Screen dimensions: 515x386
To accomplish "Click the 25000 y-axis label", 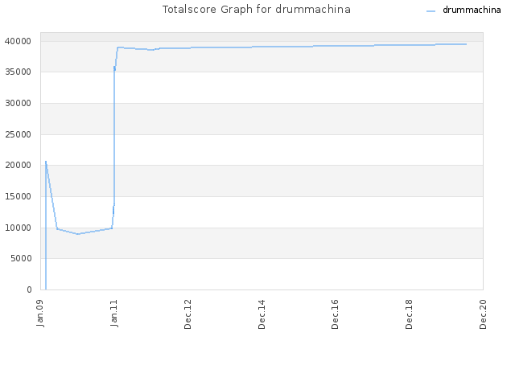I will 18,134.
